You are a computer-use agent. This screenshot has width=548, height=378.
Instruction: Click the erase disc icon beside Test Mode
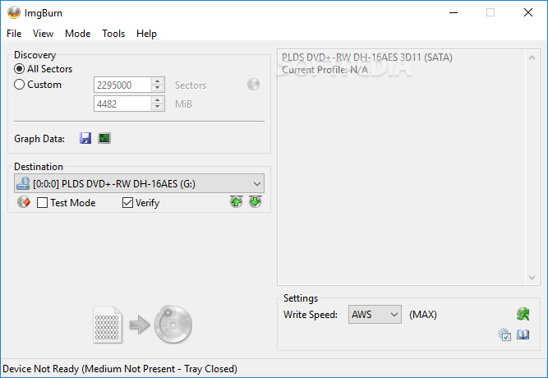(x=24, y=202)
